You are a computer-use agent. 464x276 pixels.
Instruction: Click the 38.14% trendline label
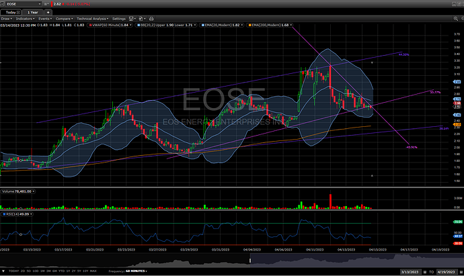444,128
